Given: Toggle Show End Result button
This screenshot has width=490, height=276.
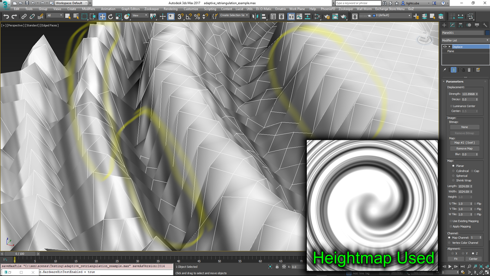Looking at the screenshot, I should (454, 70).
